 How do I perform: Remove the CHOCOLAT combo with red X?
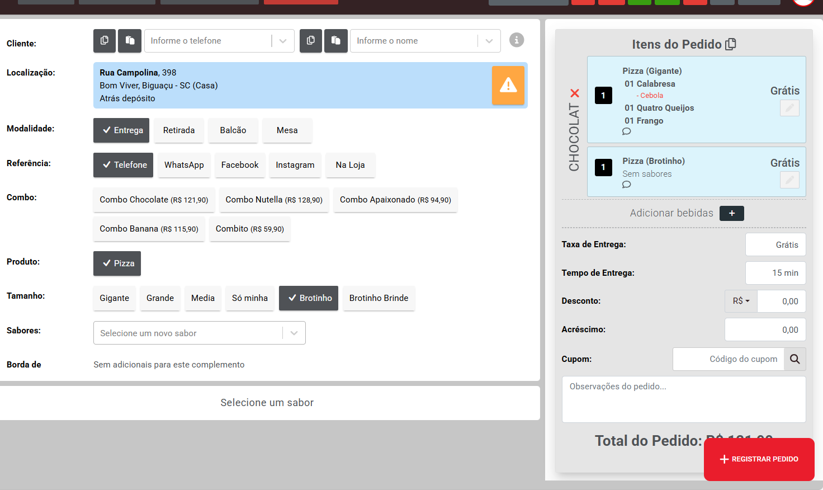click(574, 93)
